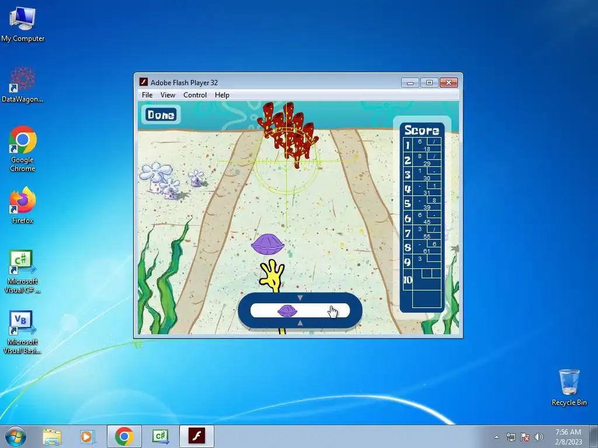The height and width of the screenshot is (448, 598).
Task: Open the View menu in Flash Player
Action: 168,95
